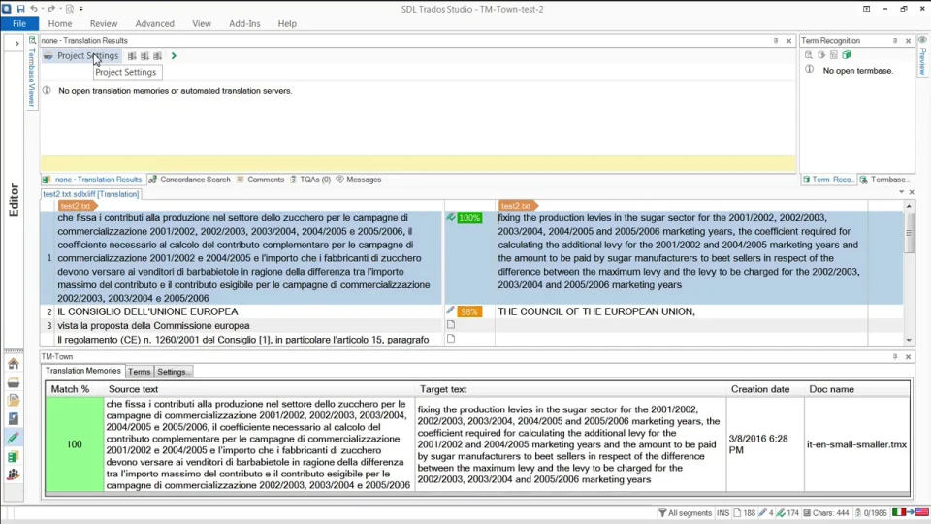Click the second translation results layout icon

click(x=144, y=56)
